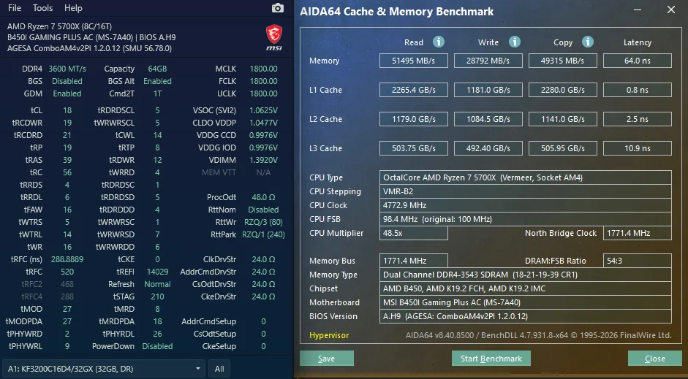The height and width of the screenshot is (379, 688).
Task: Click the tREFI 14029 value
Action: tap(157, 272)
